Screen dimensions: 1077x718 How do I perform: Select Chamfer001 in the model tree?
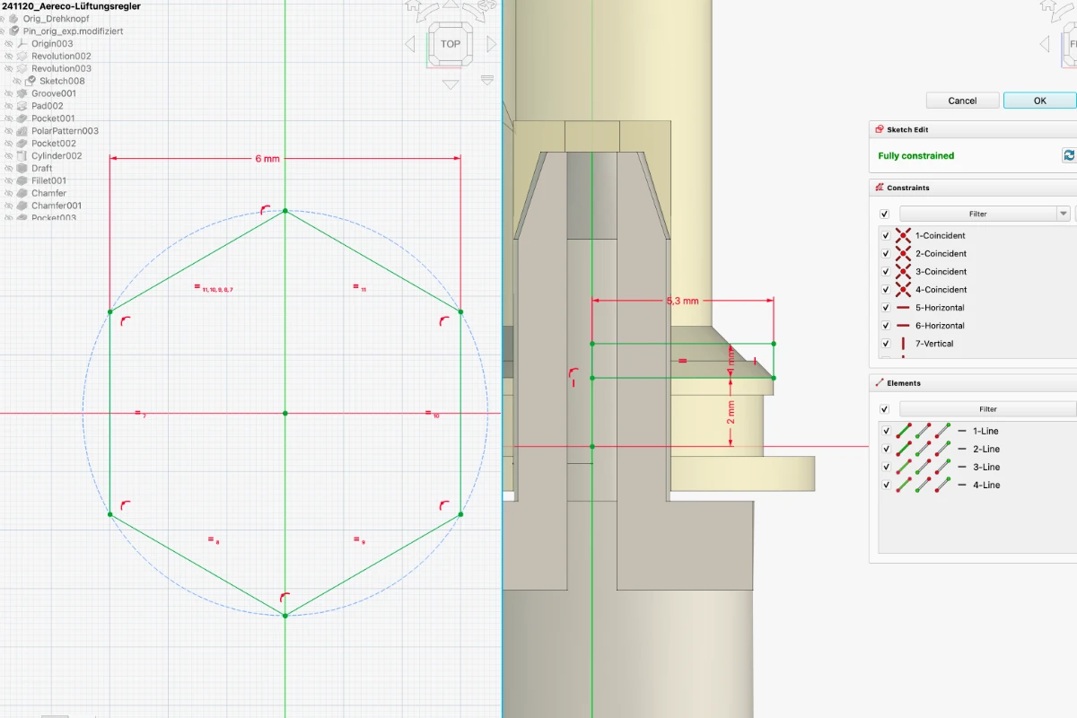pos(57,206)
